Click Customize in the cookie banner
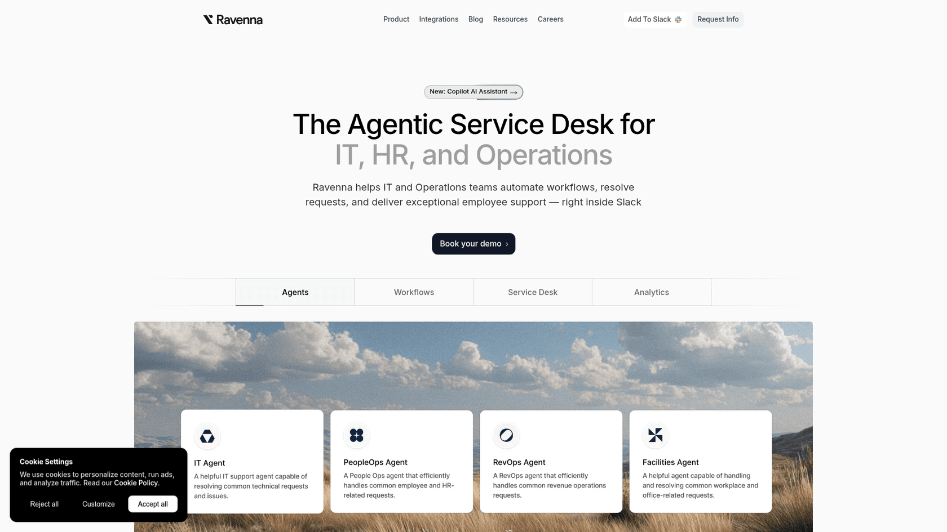Image resolution: width=947 pixels, height=532 pixels. pyautogui.click(x=98, y=504)
